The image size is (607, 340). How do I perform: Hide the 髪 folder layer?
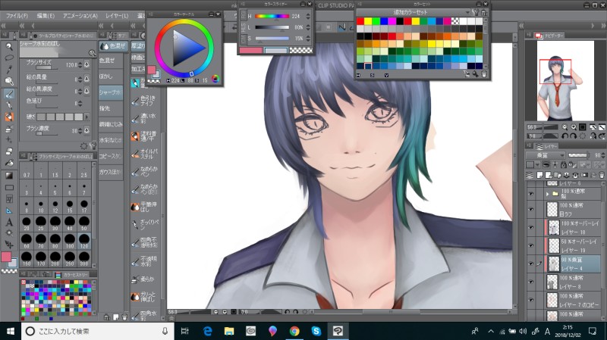[x=530, y=194]
